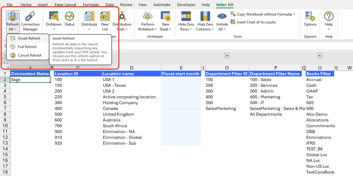The height and width of the screenshot is (176, 353).
Task: Select the All Departments cell
Action: click(275, 114)
